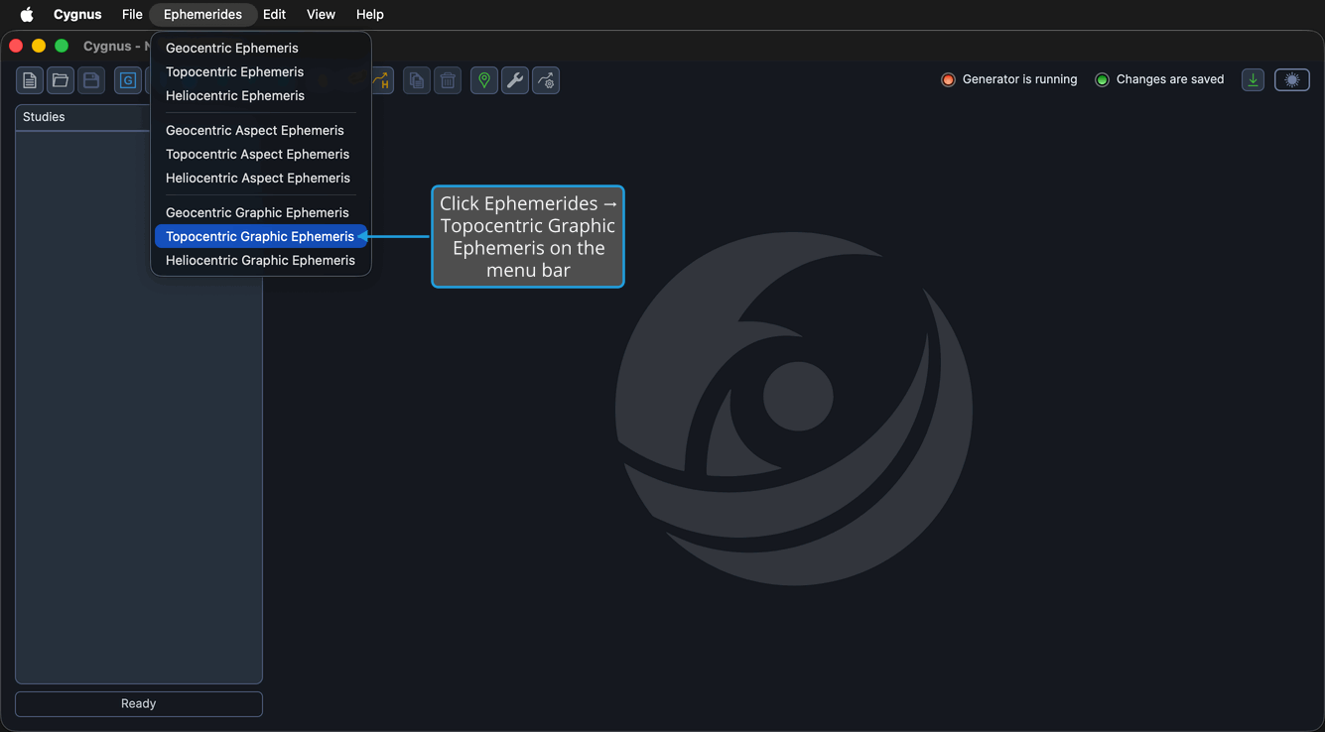Screen dimensions: 1325x732
Task: Close the Ephemerides menu from the menu bar
Action: coord(202,14)
